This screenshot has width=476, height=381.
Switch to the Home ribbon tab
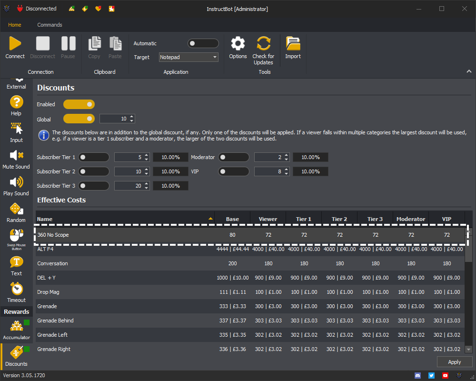coord(15,25)
